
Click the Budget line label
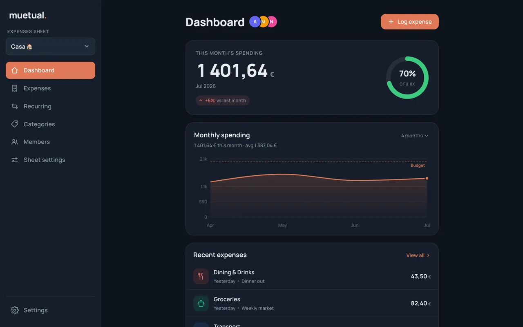point(418,166)
